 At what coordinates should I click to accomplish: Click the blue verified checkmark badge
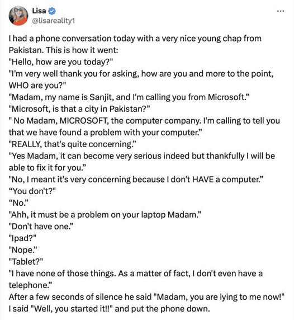pos(52,11)
